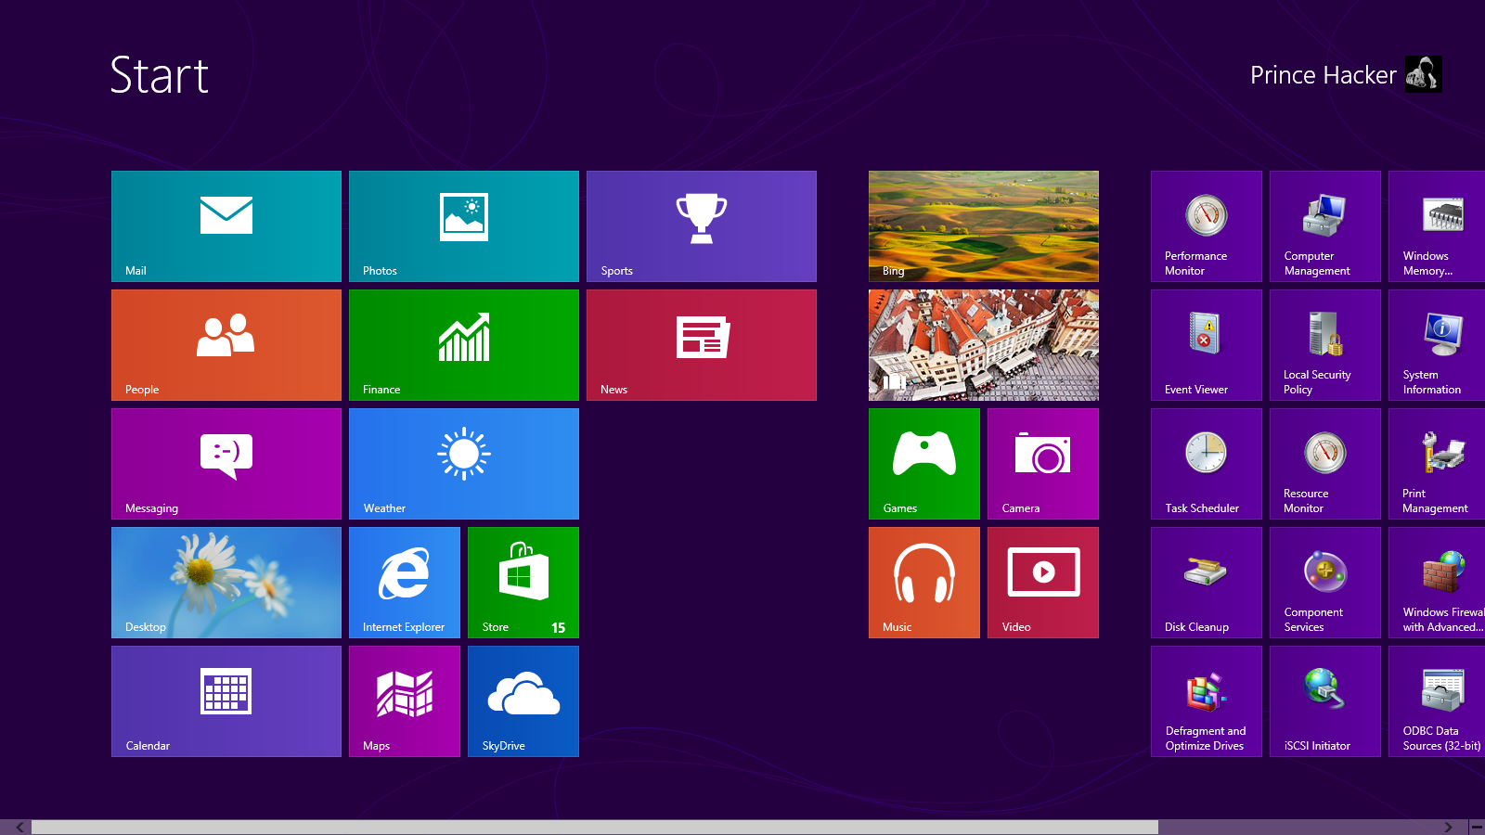Open the Store tile
This screenshot has width=1485, height=835.
coord(523,583)
